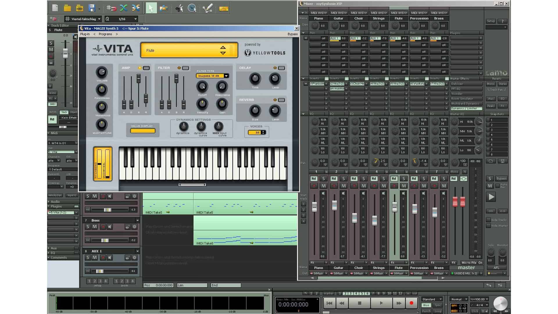The height and width of the screenshot is (314, 558).
Task: Open the Plug-in menu of Vita
Action: [85, 34]
